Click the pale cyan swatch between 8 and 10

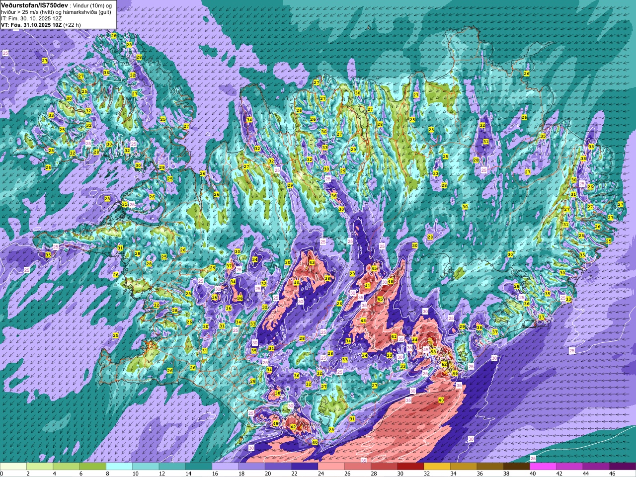click(119, 467)
